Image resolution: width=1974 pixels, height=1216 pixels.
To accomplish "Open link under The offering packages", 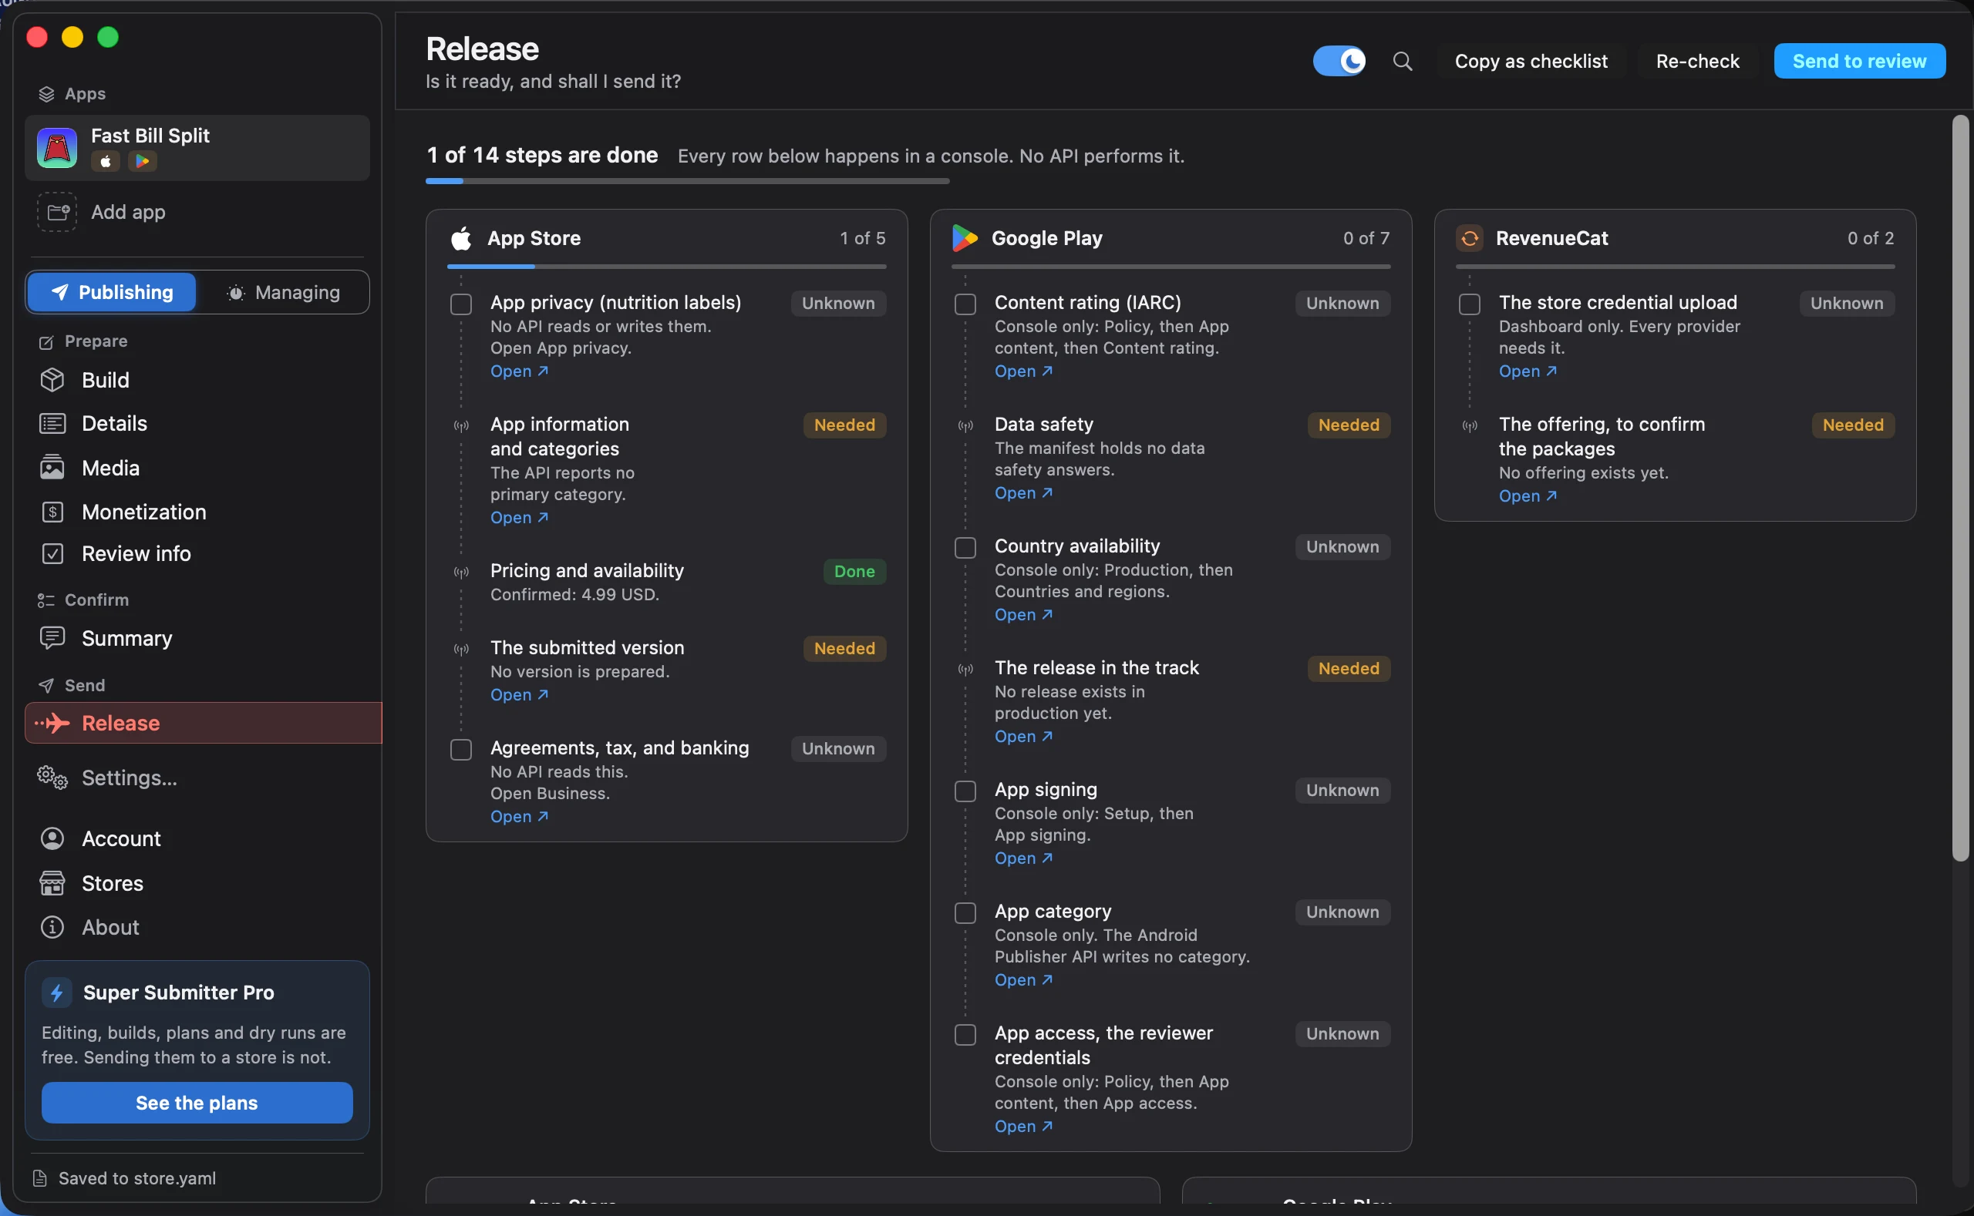I will tap(1528, 496).
